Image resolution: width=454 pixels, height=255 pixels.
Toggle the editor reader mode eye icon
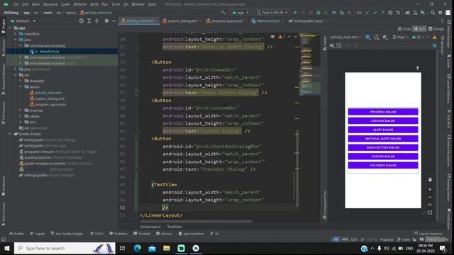(272, 37)
